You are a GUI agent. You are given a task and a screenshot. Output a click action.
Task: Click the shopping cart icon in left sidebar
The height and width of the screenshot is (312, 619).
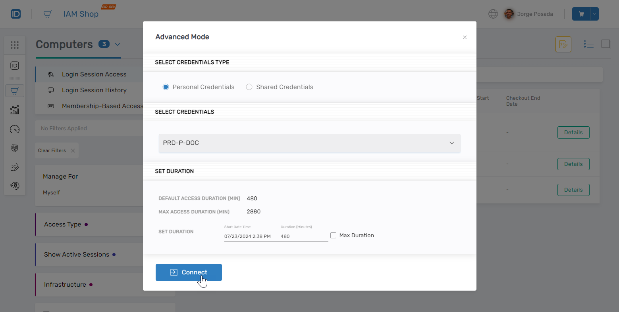(15, 90)
